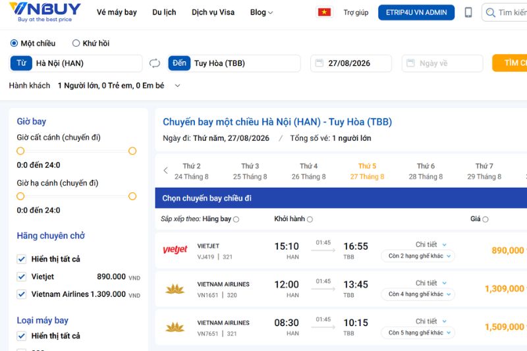
Task: Click the ETRIP4U VN ADMIN button
Action: tap(416, 13)
